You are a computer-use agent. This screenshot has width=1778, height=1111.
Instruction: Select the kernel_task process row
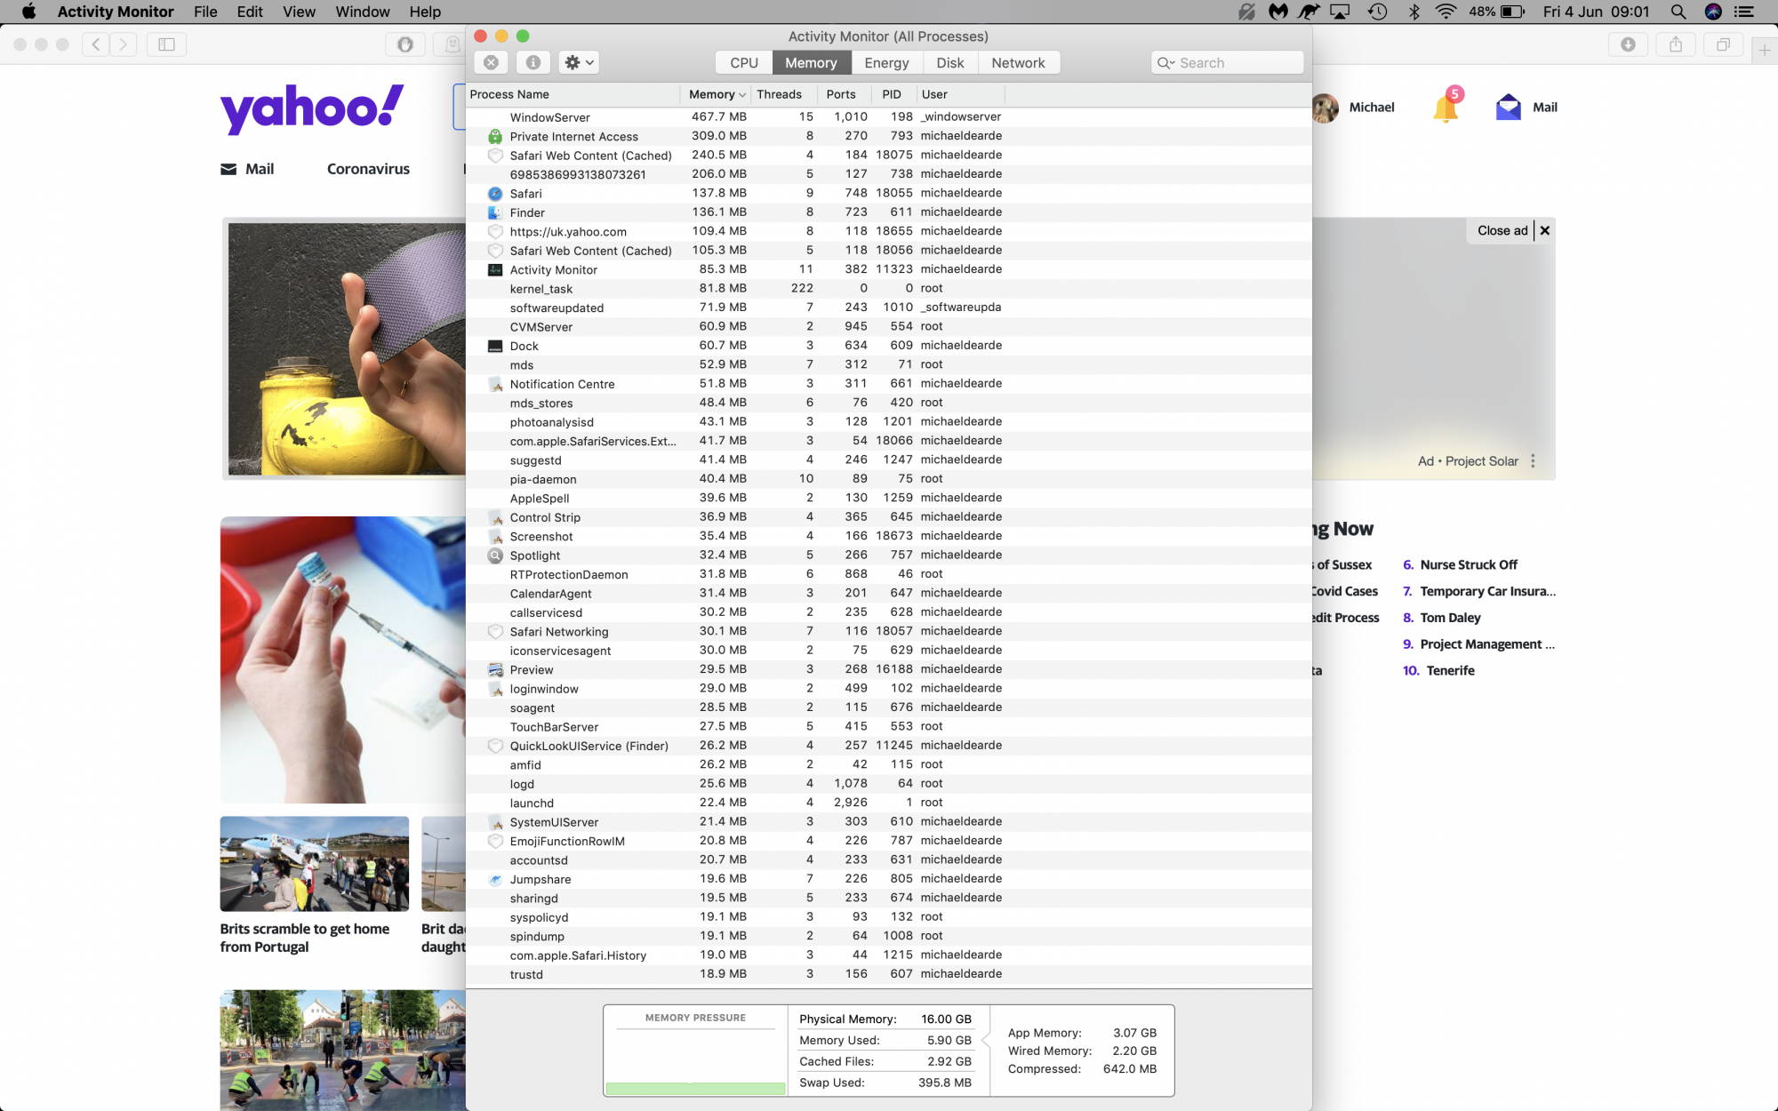pyautogui.click(x=889, y=288)
